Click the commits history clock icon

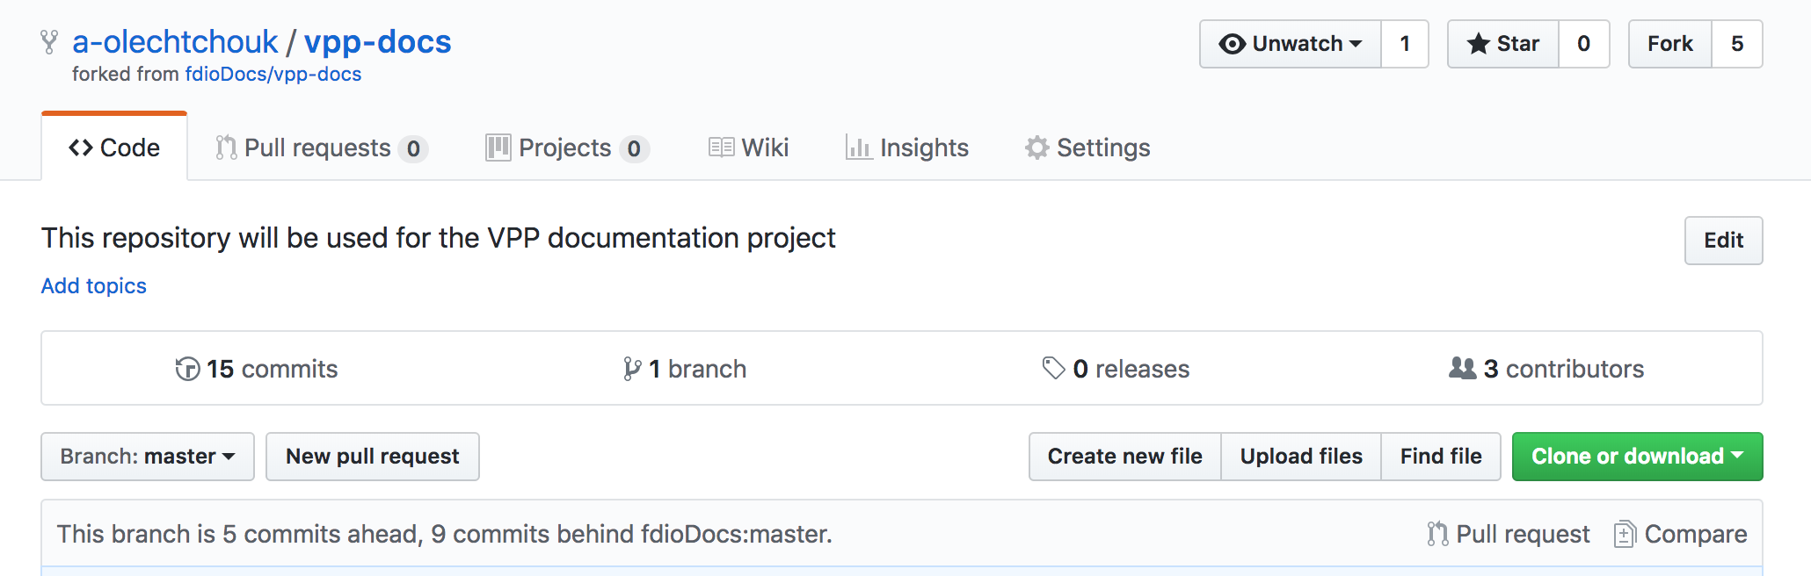click(x=187, y=369)
